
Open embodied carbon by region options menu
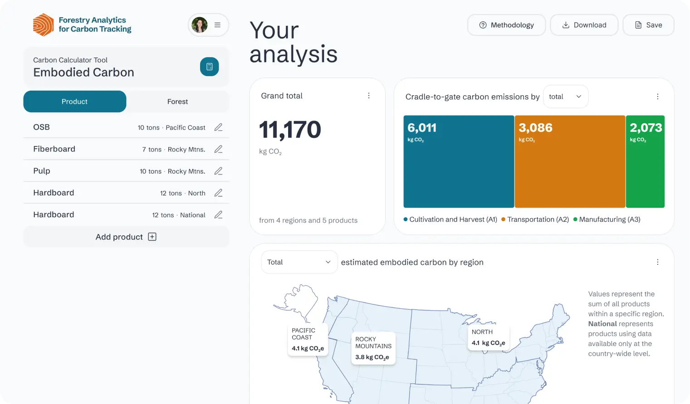[x=657, y=262]
